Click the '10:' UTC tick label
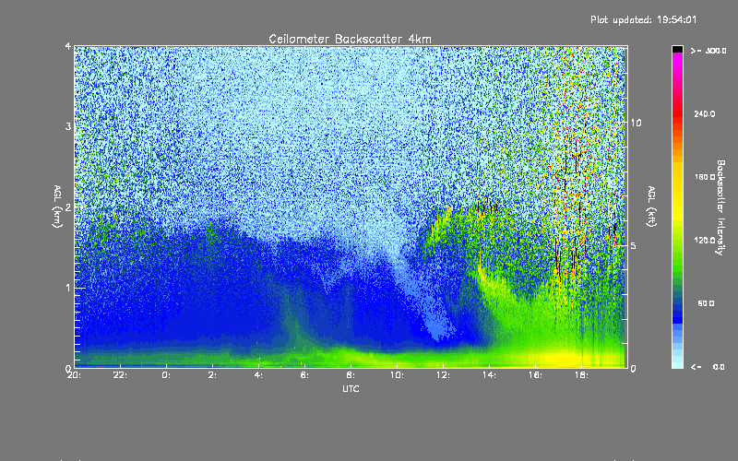This screenshot has width=738, height=461. click(x=397, y=375)
